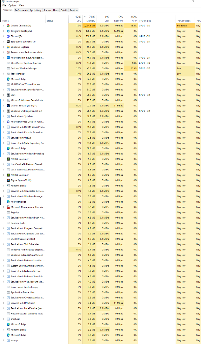The height and width of the screenshot is (344, 201).
Task: Click the Shell Infrastructure Host icon
Action: (8, 239)
